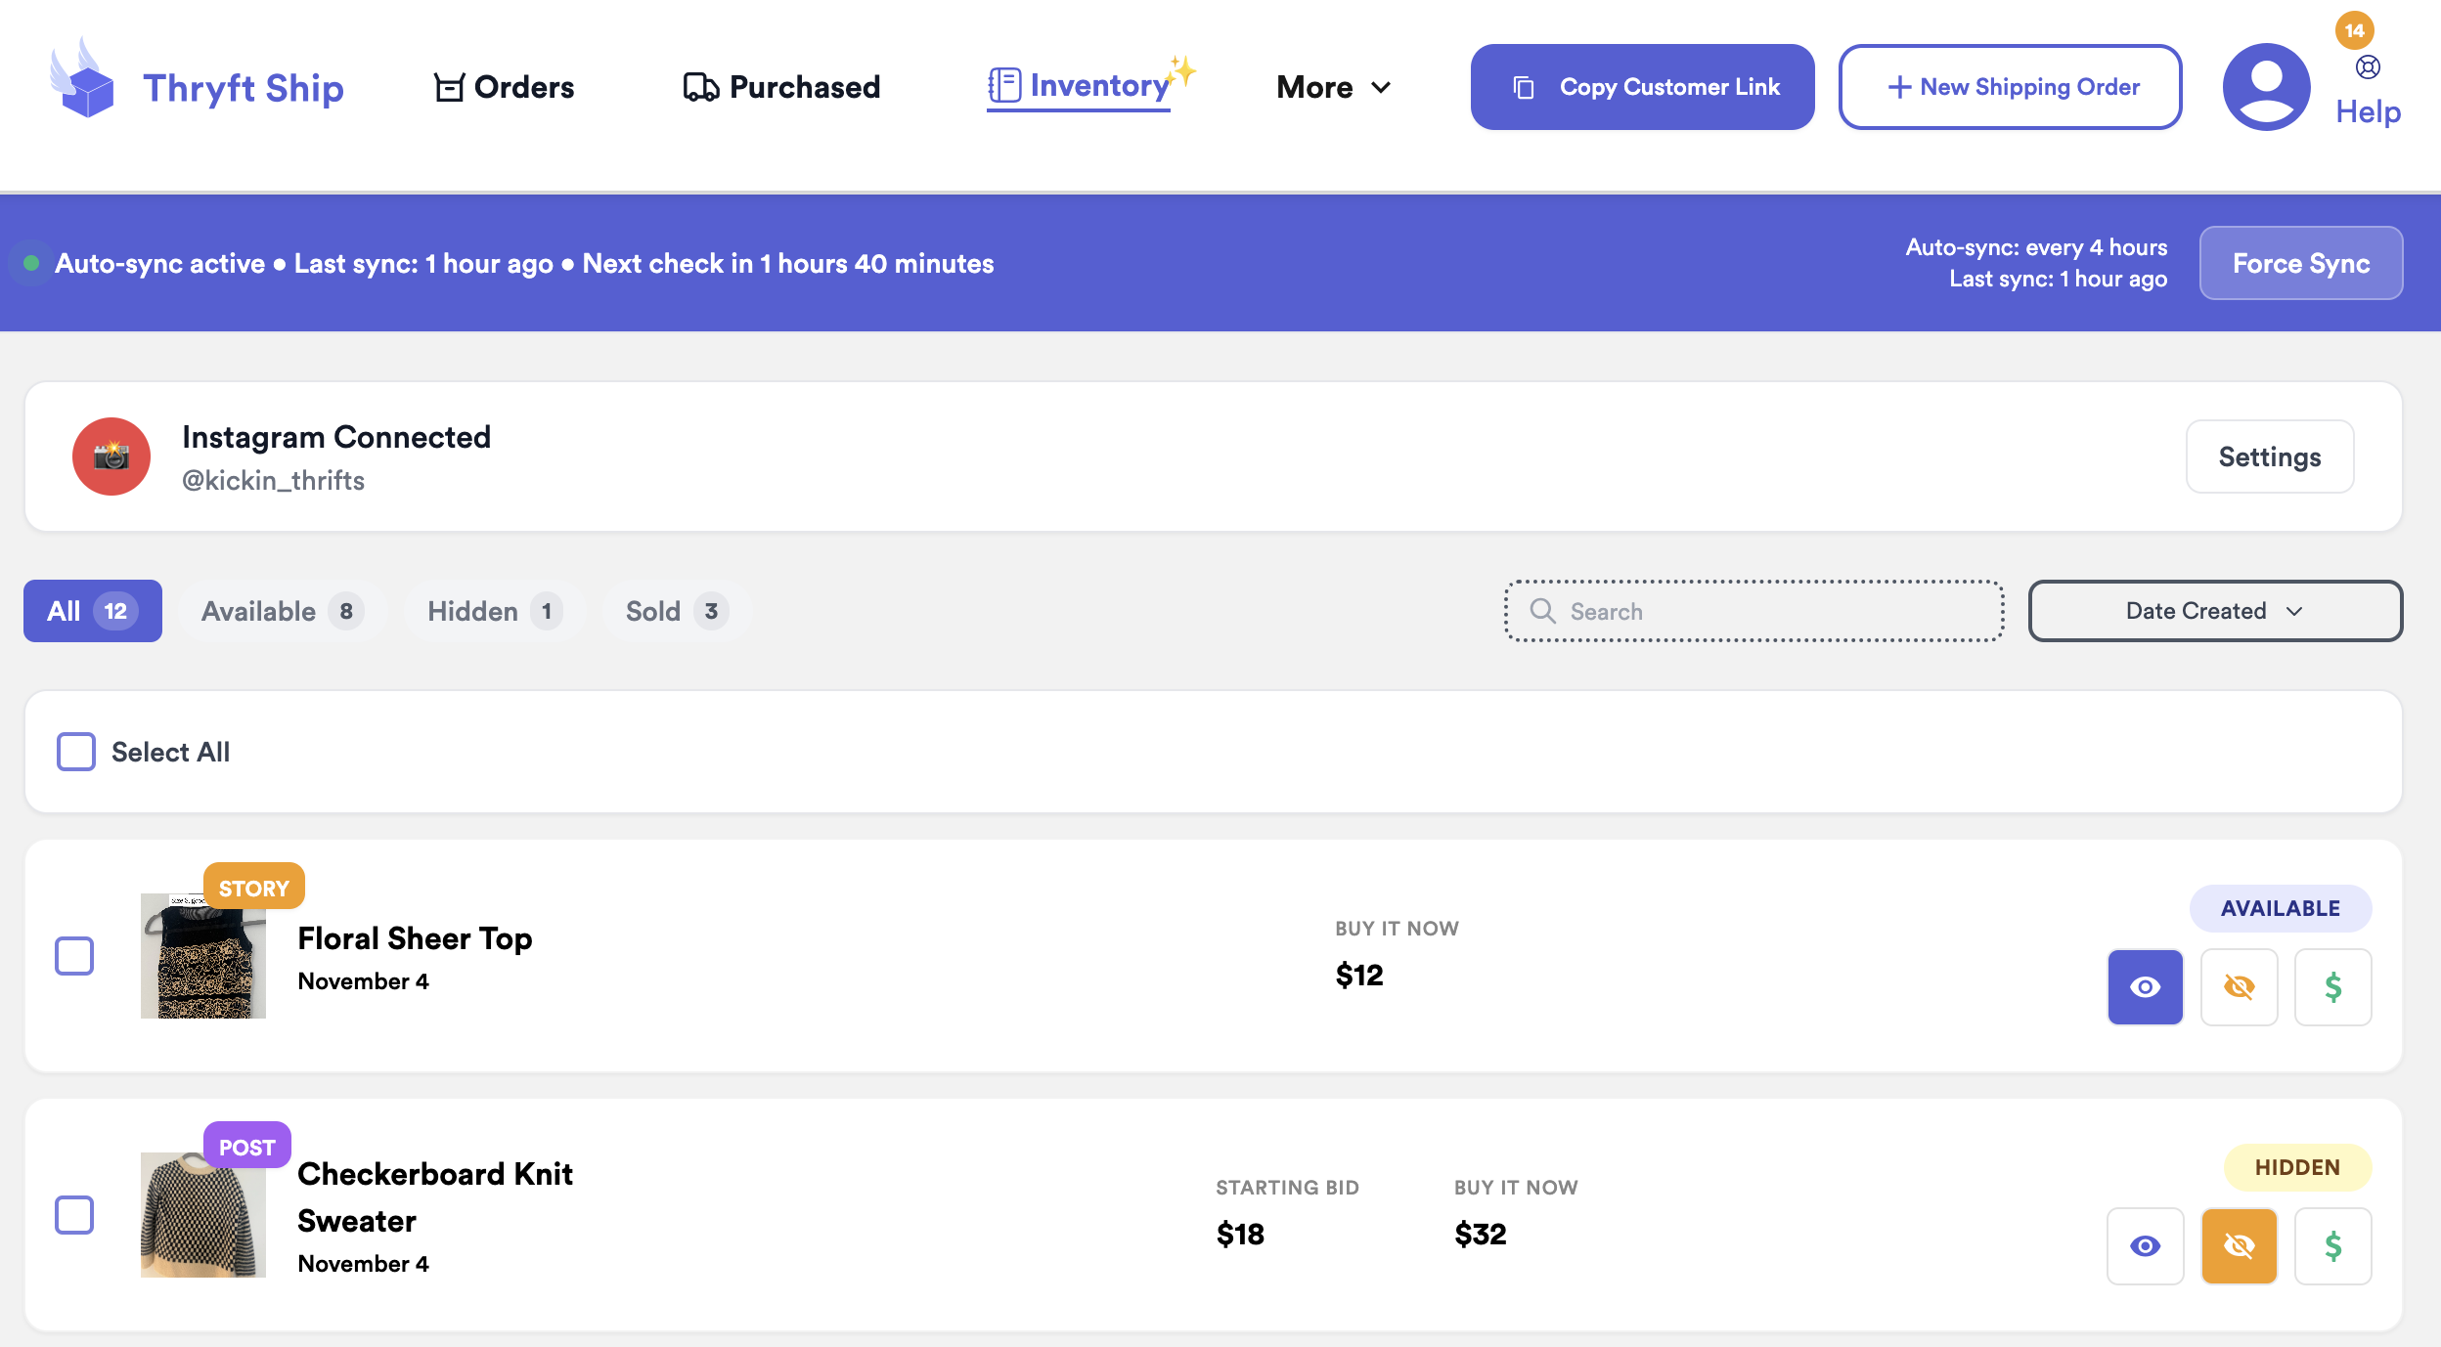Click the Instagram camera avatar icon
This screenshot has height=1347, width=2441.
point(111,456)
